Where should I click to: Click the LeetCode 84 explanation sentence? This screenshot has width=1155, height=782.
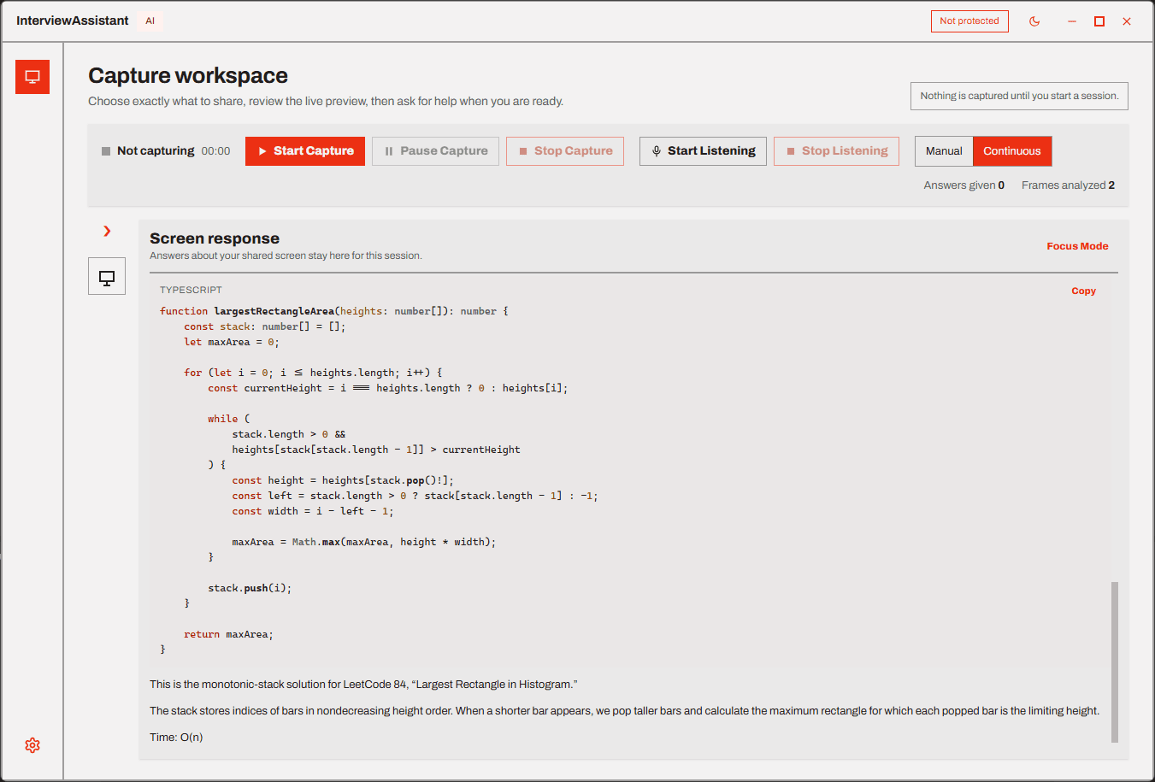point(363,685)
